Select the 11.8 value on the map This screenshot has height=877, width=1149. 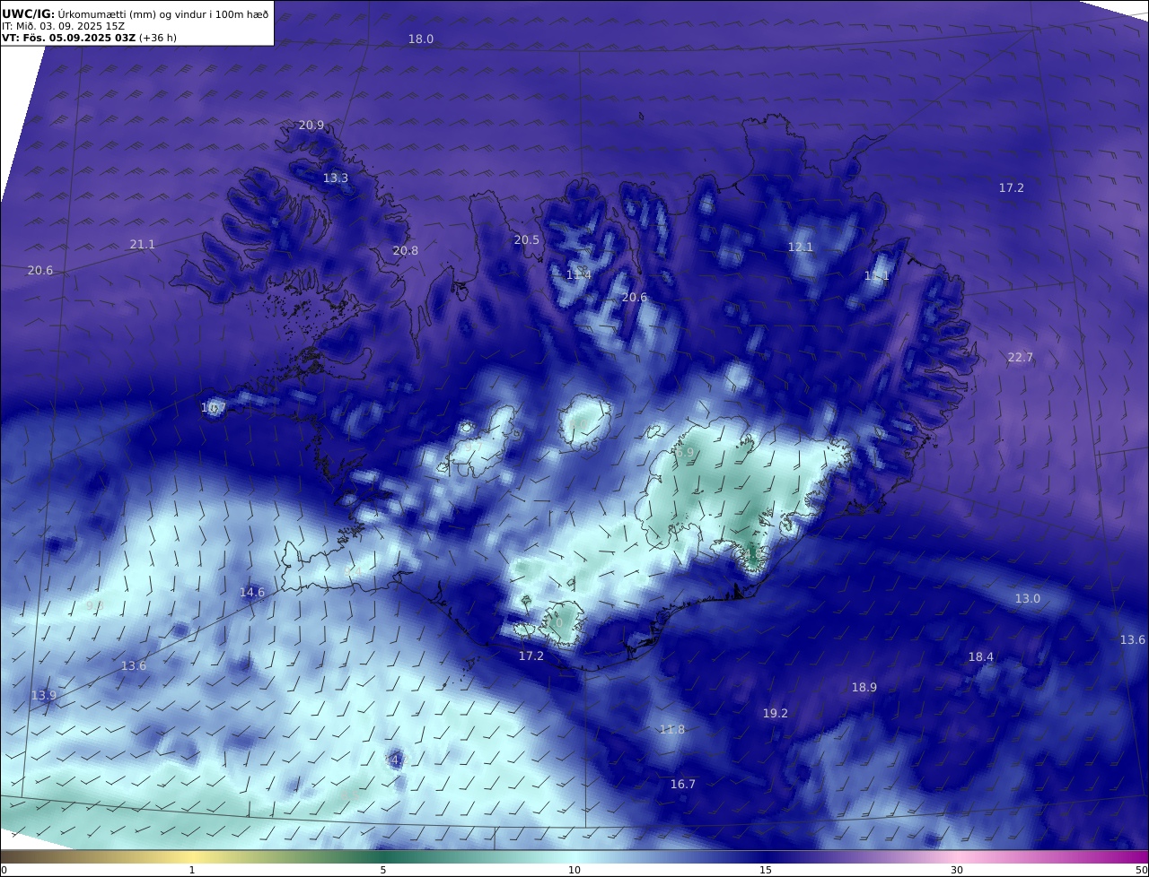point(672,730)
